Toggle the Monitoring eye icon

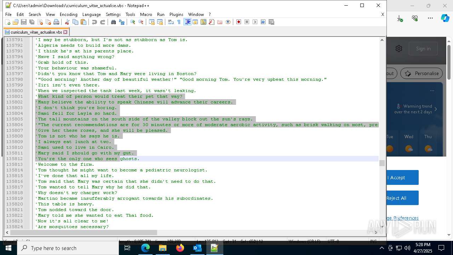[x=228, y=22]
